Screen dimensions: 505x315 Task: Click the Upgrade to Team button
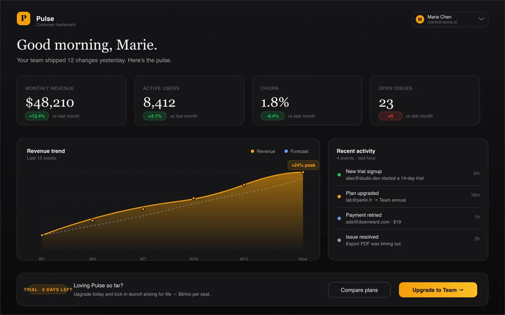(438, 290)
